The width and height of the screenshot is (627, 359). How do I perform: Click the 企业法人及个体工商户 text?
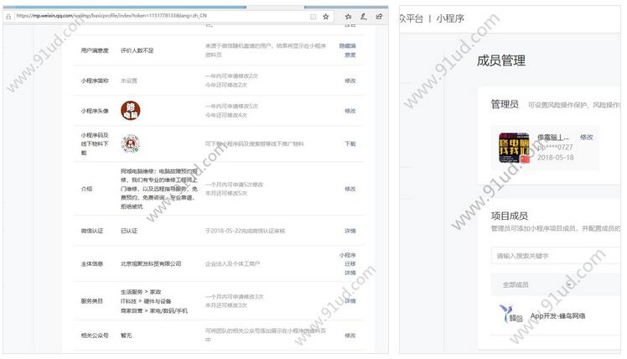pos(232,263)
